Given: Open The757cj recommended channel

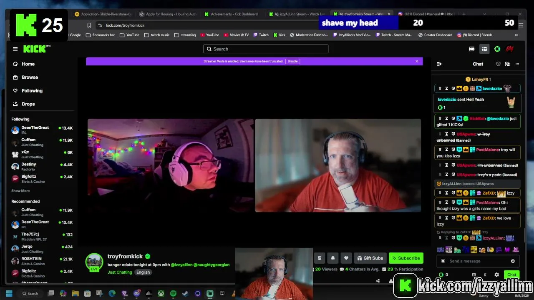Looking at the screenshot, I should coord(42,237).
